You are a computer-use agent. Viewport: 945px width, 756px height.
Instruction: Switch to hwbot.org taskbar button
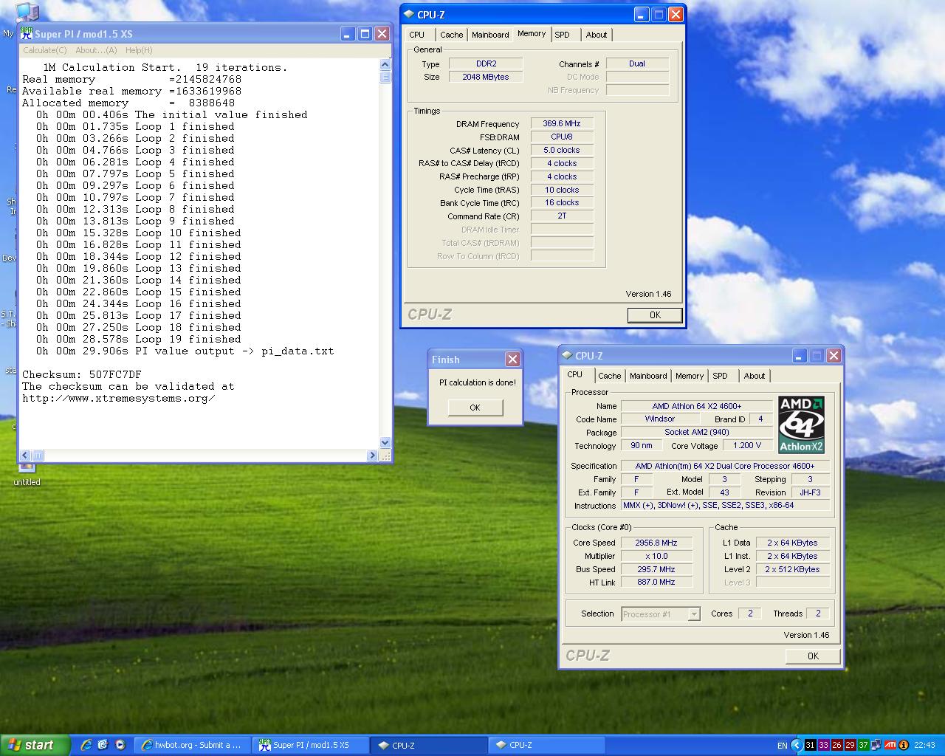coord(193,745)
